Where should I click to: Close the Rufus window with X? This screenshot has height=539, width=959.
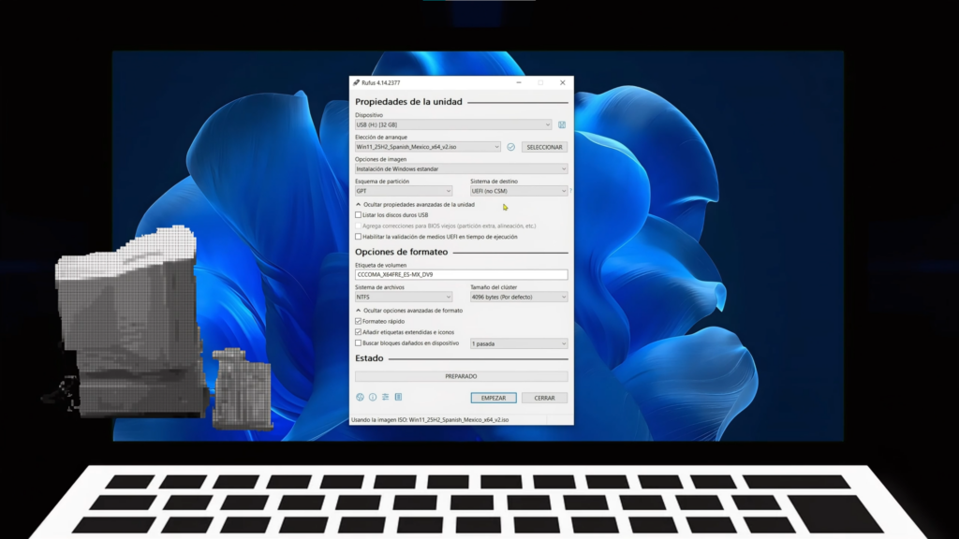coord(563,82)
